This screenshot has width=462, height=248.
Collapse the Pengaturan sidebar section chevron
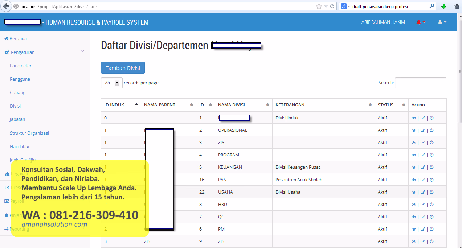tap(83, 51)
